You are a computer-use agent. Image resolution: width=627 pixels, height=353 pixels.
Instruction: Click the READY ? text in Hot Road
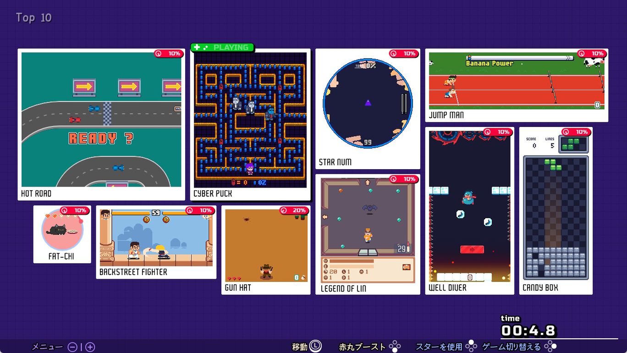click(x=101, y=138)
